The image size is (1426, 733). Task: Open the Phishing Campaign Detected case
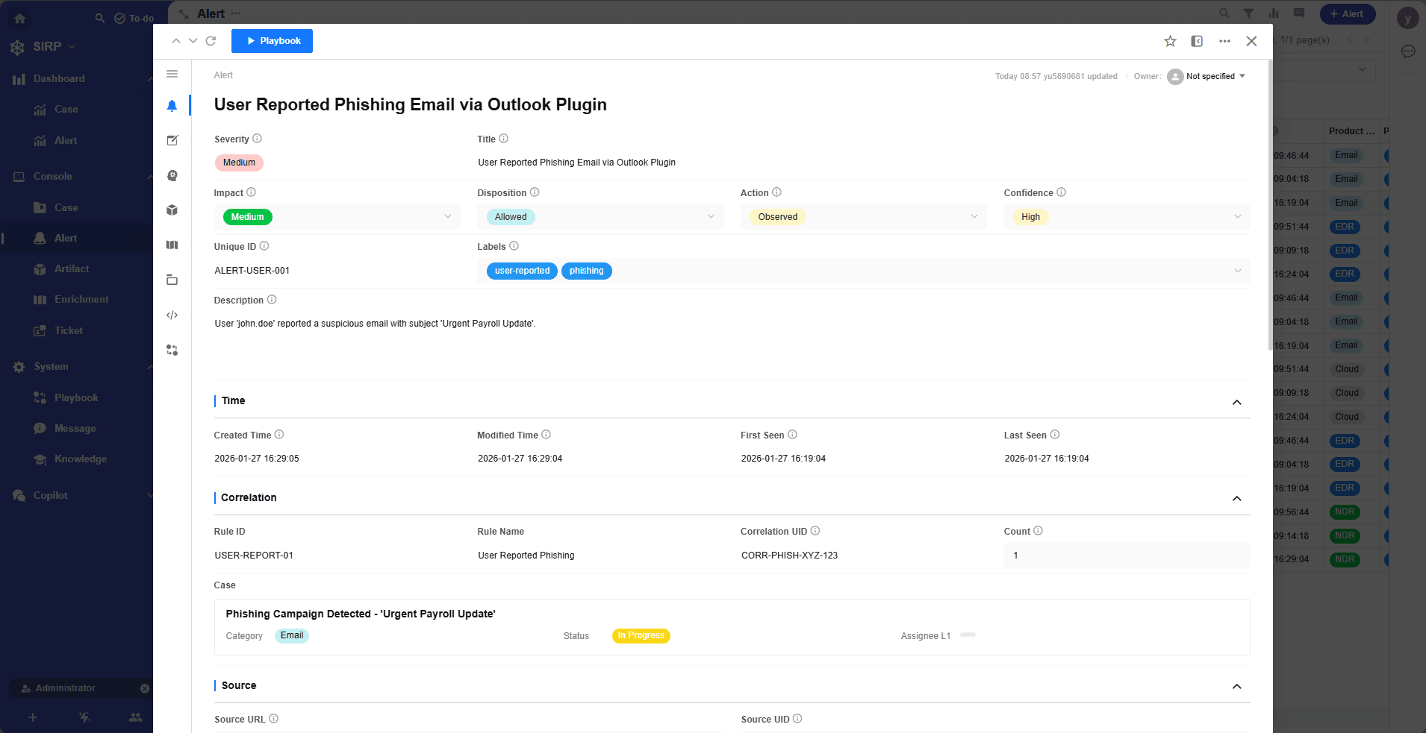[x=361, y=614]
